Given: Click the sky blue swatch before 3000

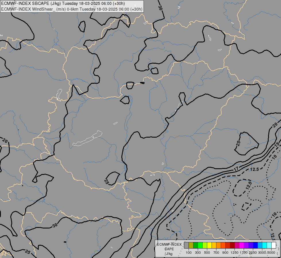Looking at the screenshot, I should (260, 245).
